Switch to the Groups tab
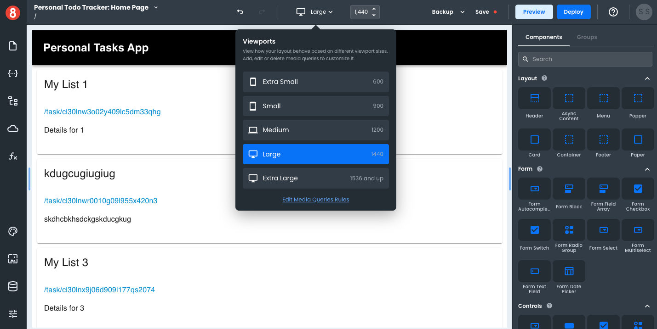Image resolution: width=657 pixels, height=329 pixels. [x=587, y=37]
